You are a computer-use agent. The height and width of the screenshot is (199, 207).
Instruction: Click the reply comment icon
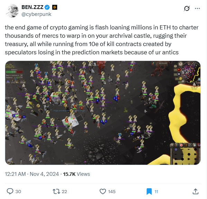(x=10, y=191)
